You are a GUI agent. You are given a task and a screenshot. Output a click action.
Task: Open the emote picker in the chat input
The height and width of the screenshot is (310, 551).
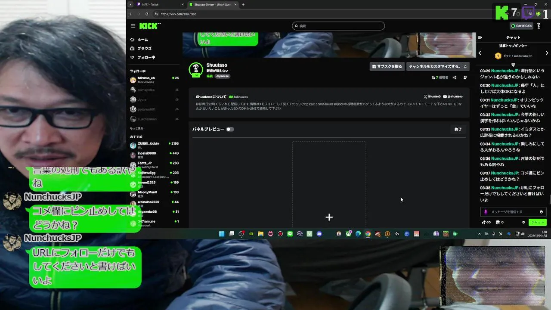point(541,212)
